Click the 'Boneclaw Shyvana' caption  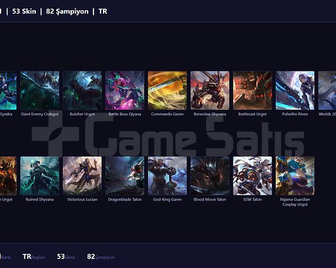210,114
